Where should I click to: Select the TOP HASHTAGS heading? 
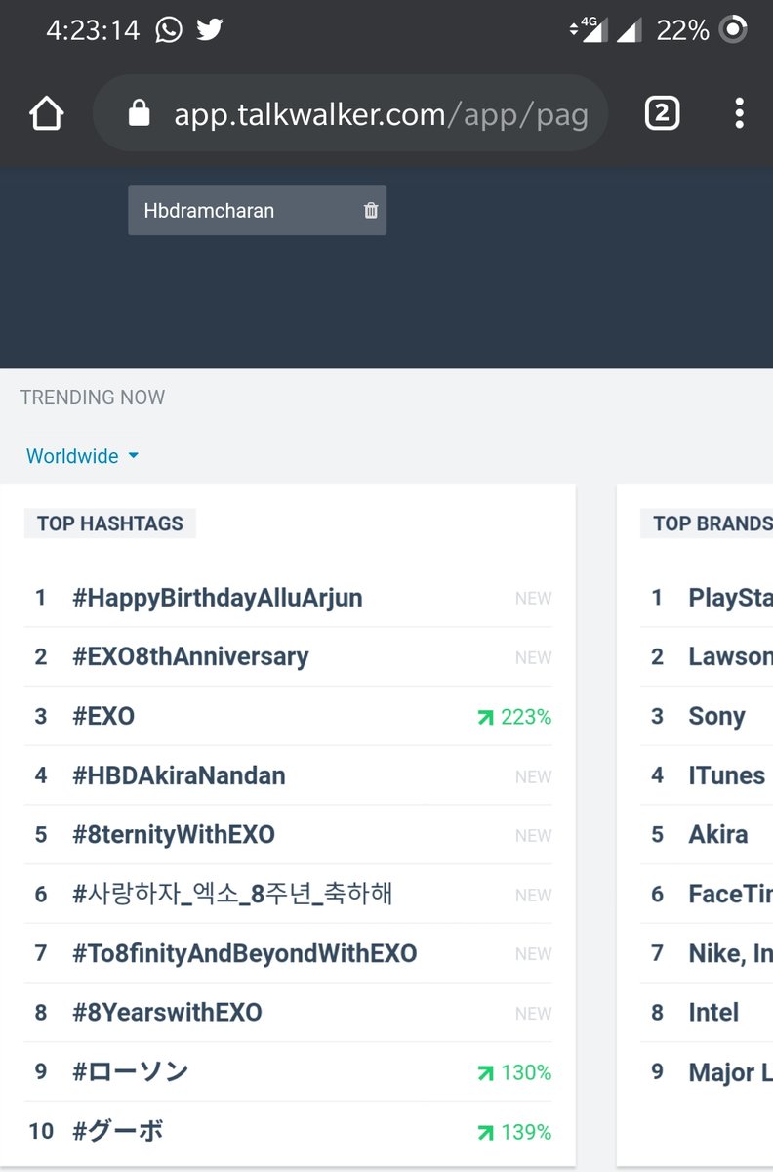[x=110, y=523]
